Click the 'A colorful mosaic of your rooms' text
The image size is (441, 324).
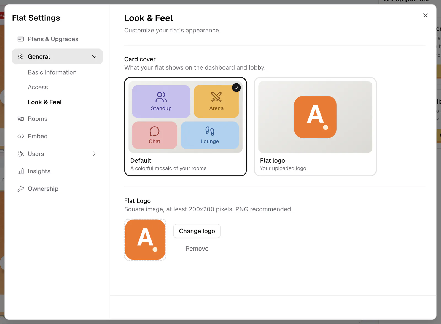point(168,168)
